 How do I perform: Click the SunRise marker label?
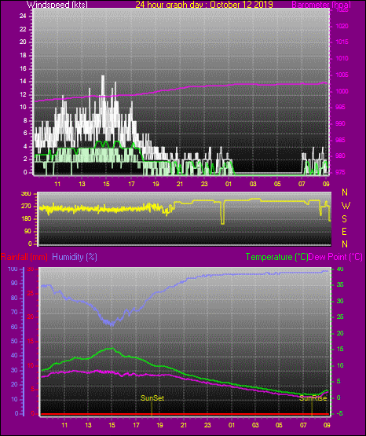(313, 398)
